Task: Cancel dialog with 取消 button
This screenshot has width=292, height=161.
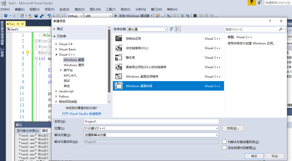Action: click(274, 156)
